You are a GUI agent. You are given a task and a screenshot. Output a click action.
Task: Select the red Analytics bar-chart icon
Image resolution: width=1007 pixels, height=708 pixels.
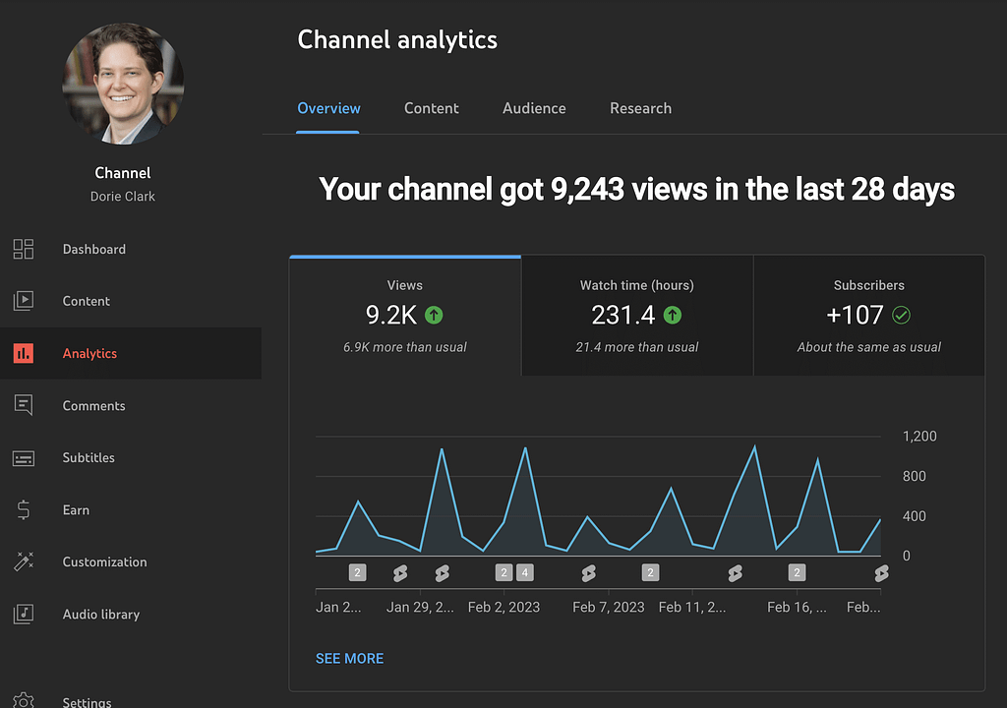click(x=24, y=353)
